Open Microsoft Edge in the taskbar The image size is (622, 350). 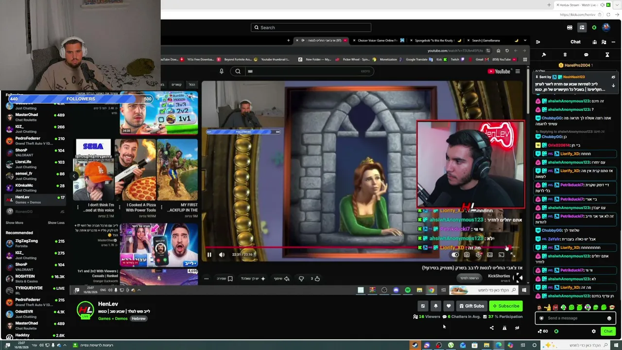tap(498, 346)
